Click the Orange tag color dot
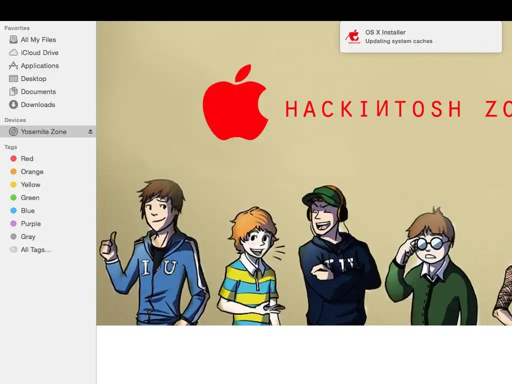 [x=13, y=171]
